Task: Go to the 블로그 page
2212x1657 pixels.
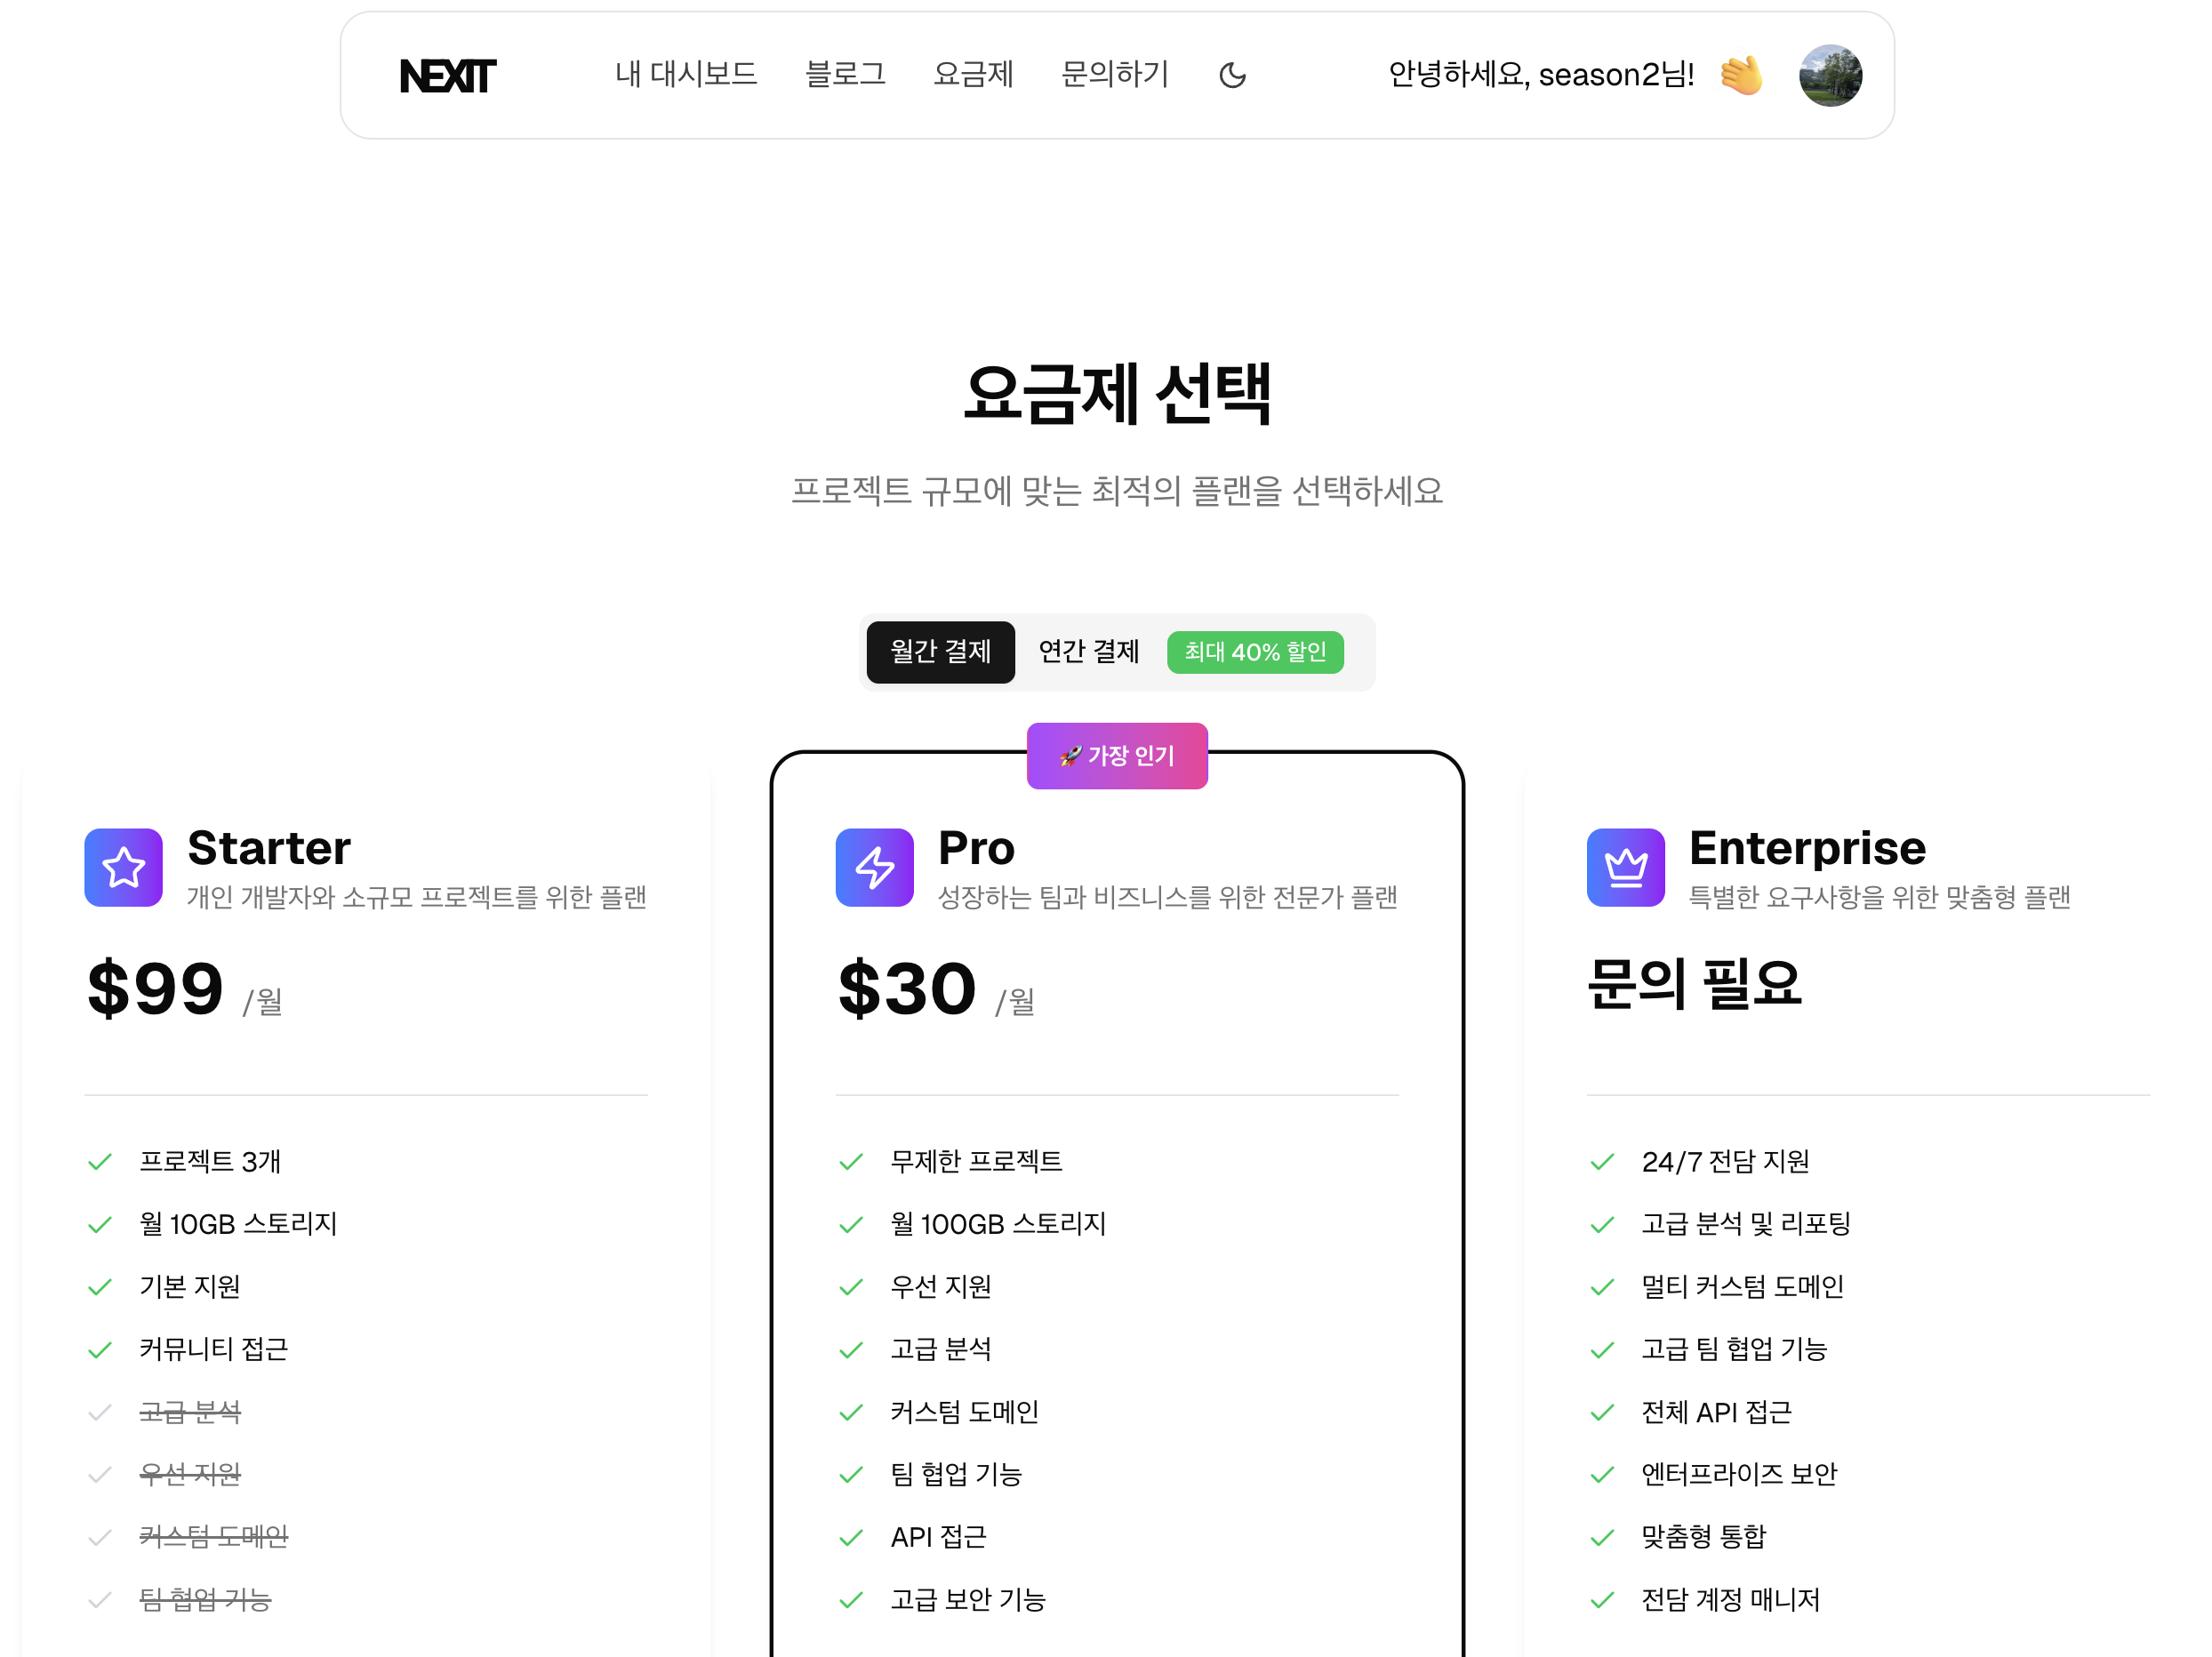Action: (845, 75)
